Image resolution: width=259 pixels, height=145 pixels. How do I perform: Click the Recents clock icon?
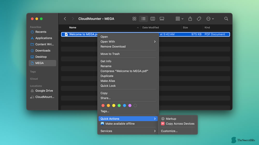click(x=32, y=32)
